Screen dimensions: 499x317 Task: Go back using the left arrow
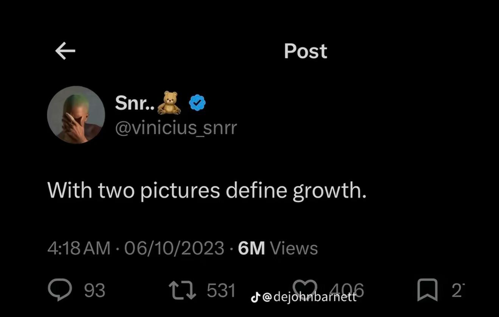65,51
